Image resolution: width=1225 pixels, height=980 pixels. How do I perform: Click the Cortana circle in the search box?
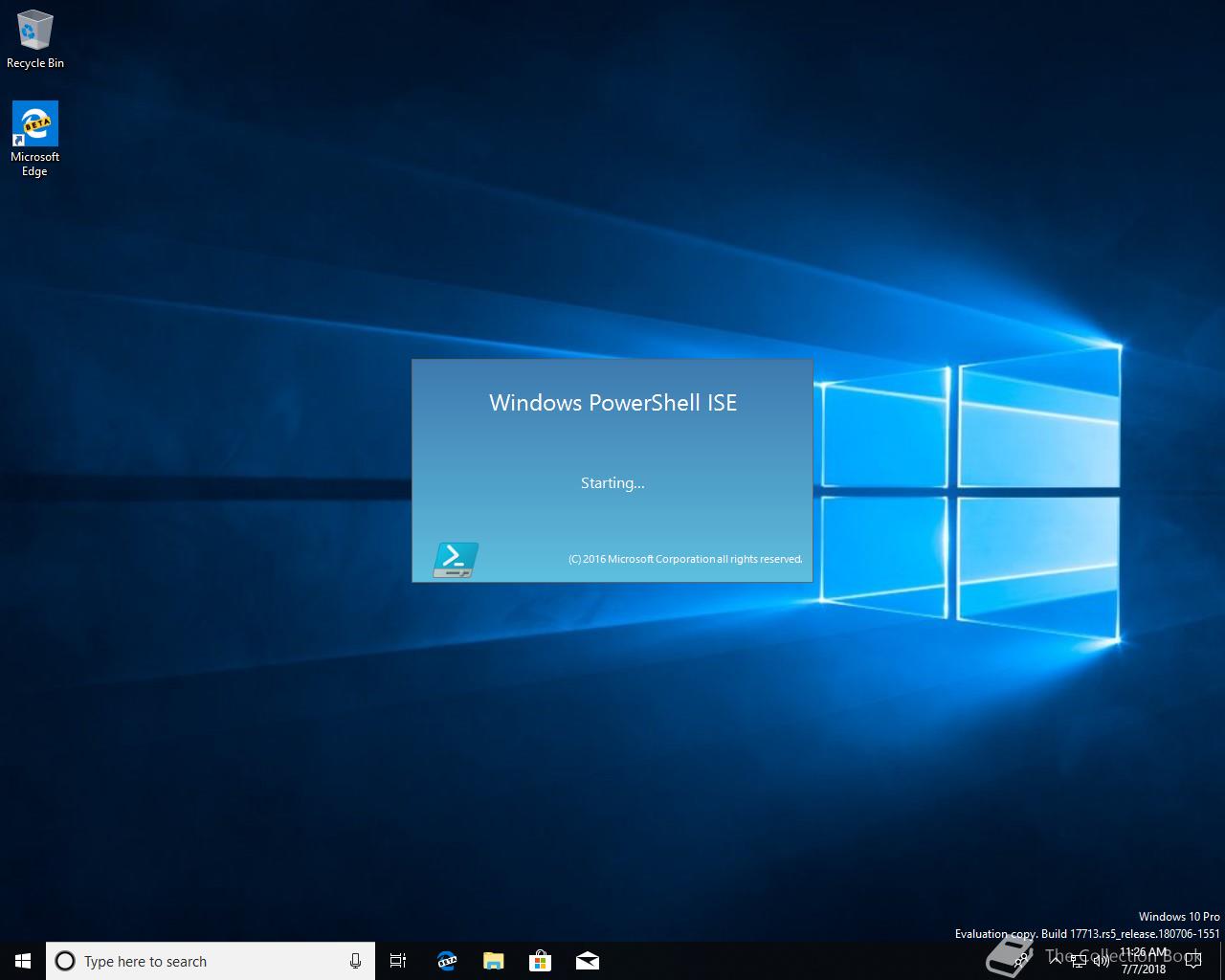click(65, 961)
